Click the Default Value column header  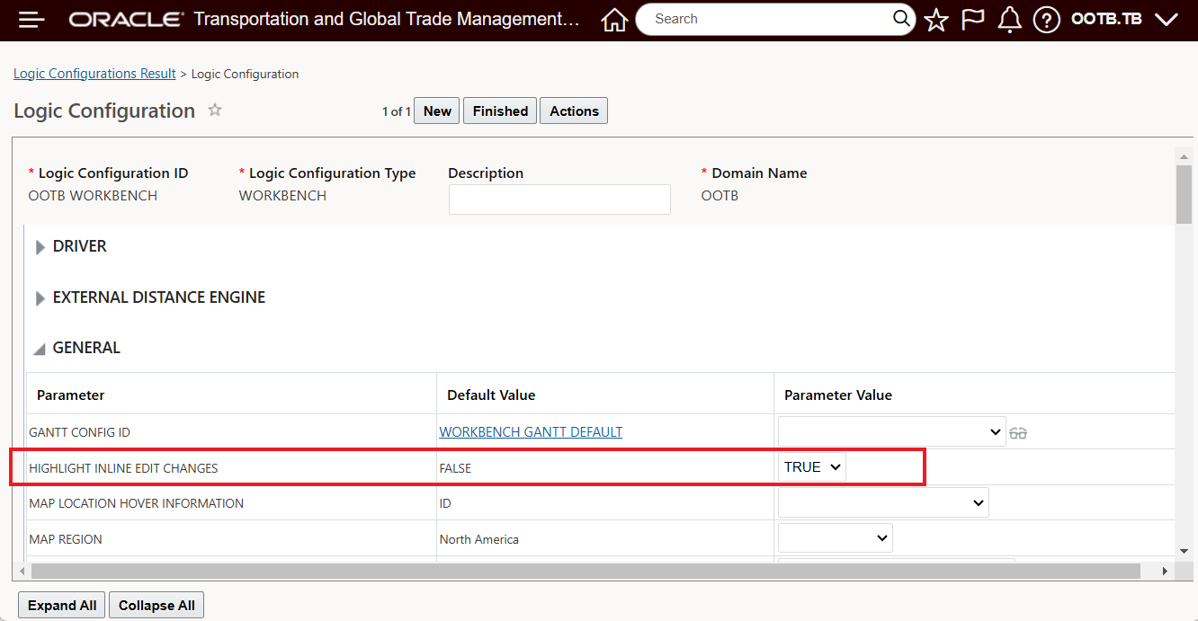[491, 395]
